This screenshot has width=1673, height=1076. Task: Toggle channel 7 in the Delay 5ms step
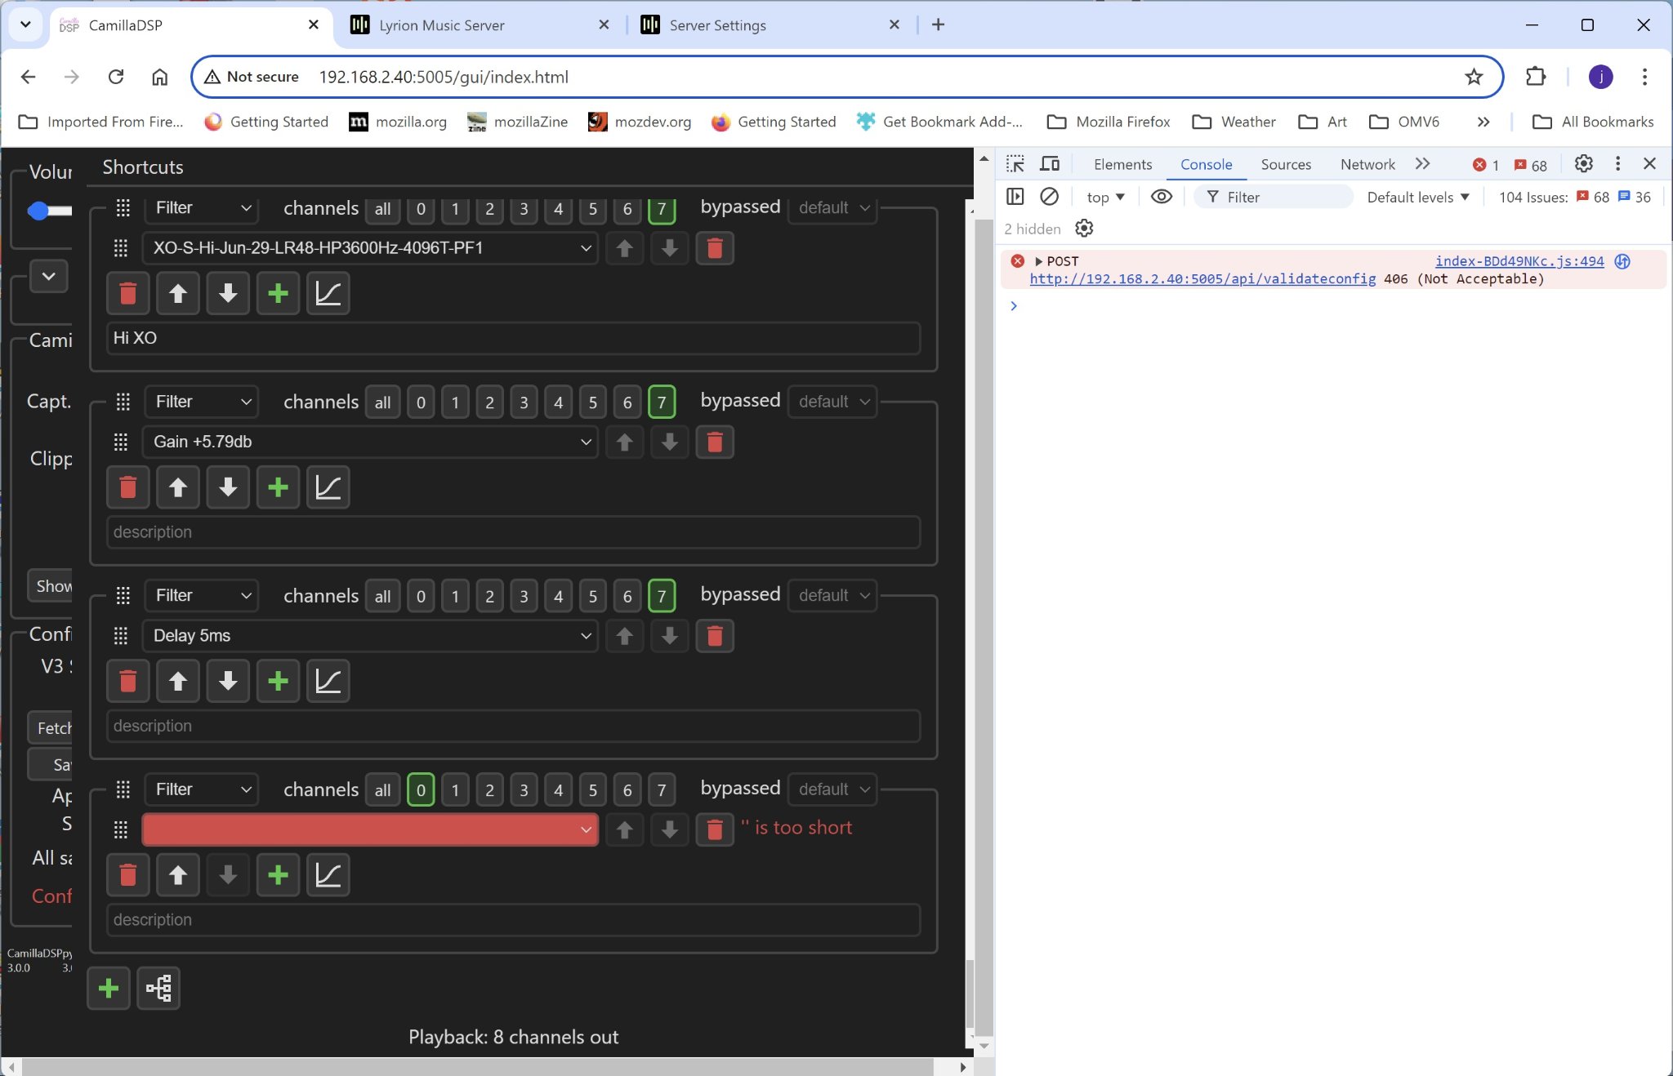(662, 596)
